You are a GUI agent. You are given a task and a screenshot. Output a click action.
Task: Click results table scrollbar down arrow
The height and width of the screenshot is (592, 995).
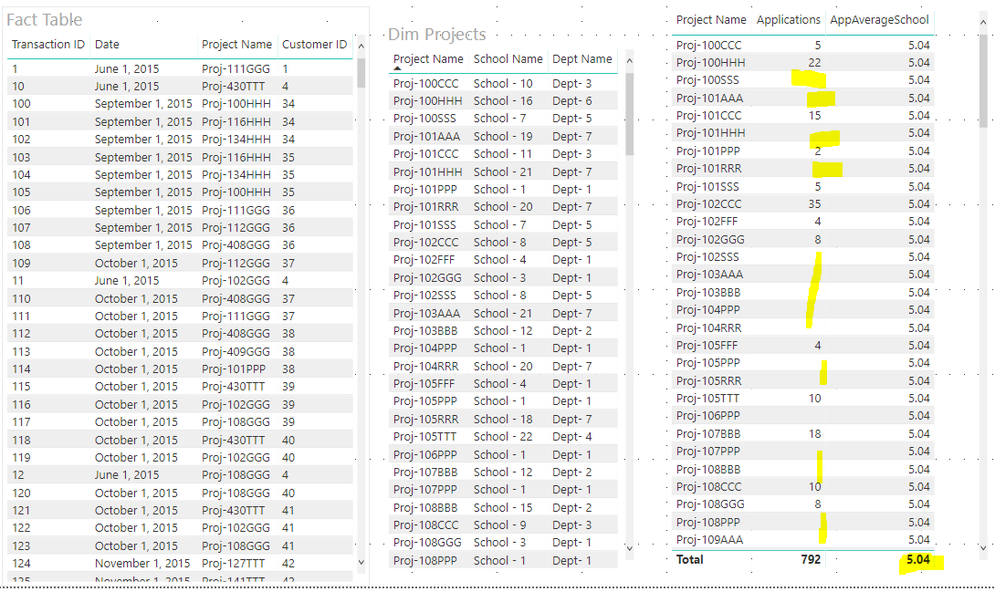983,547
